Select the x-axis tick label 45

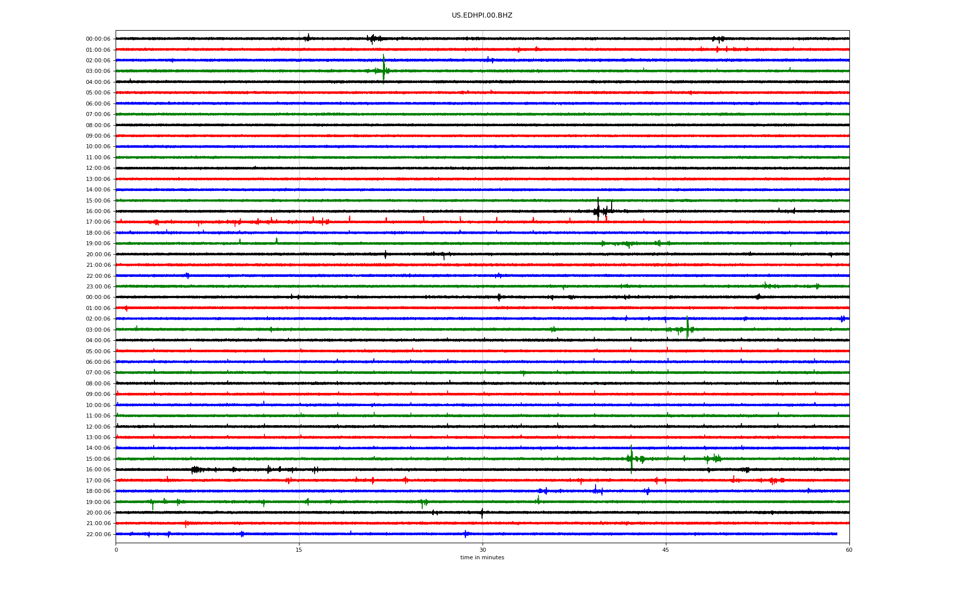coord(666,550)
